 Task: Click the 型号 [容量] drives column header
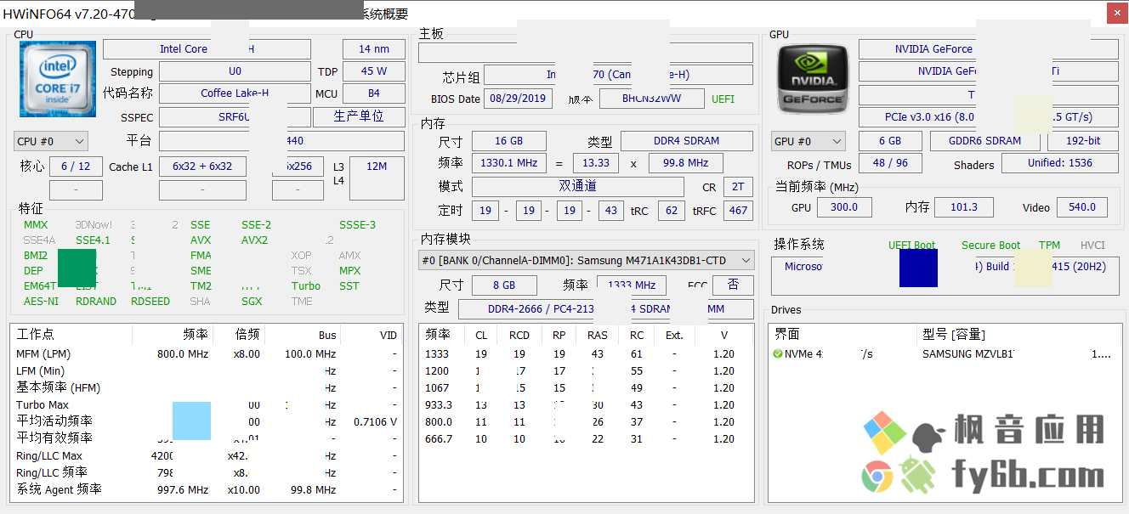954,335
